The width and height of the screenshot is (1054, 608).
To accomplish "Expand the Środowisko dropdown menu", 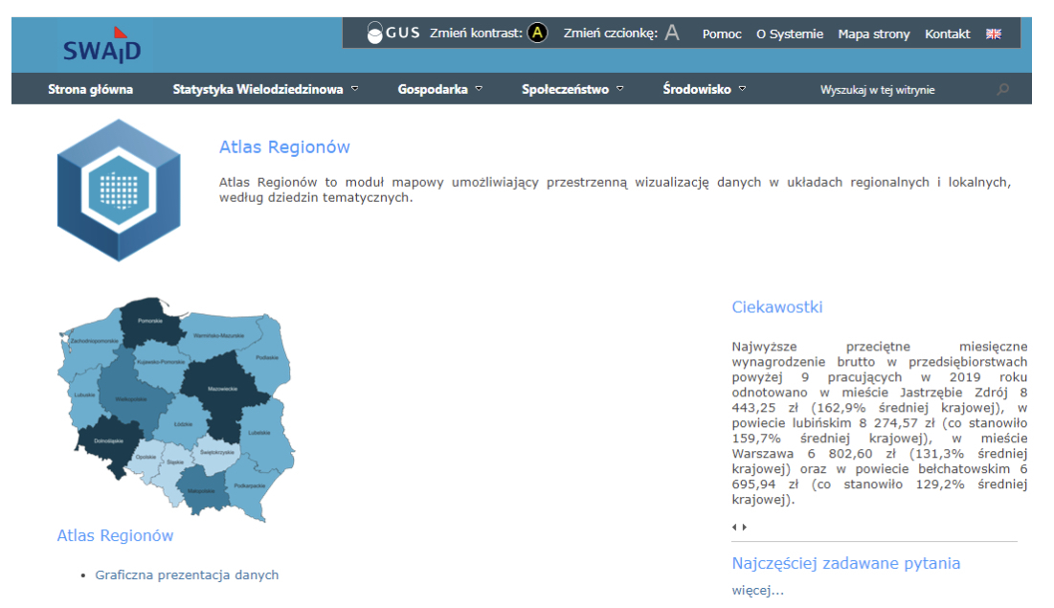I will click(704, 90).
